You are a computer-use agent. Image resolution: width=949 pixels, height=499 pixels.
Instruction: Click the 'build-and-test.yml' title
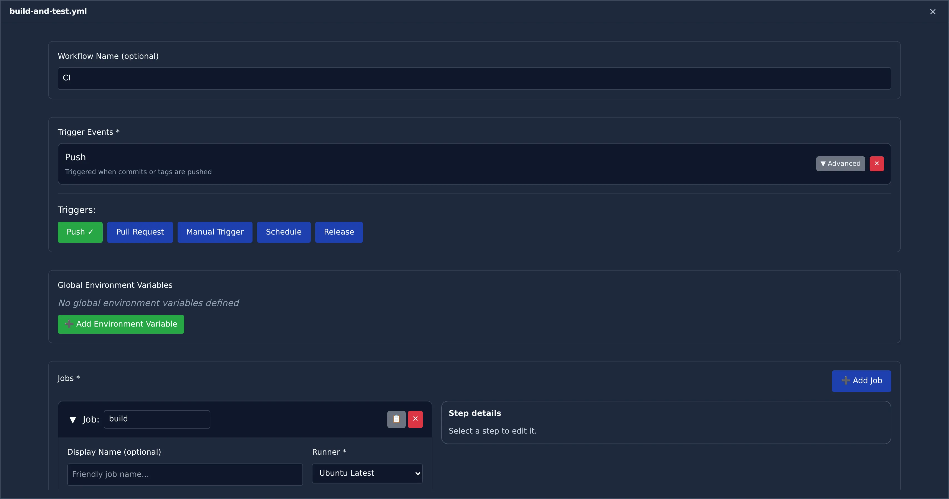click(48, 11)
